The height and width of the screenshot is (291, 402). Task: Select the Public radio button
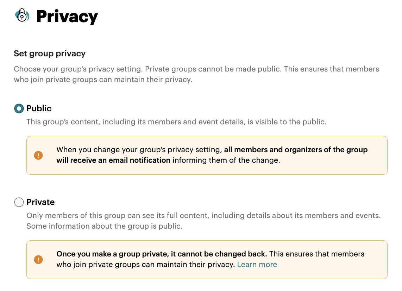pos(19,109)
